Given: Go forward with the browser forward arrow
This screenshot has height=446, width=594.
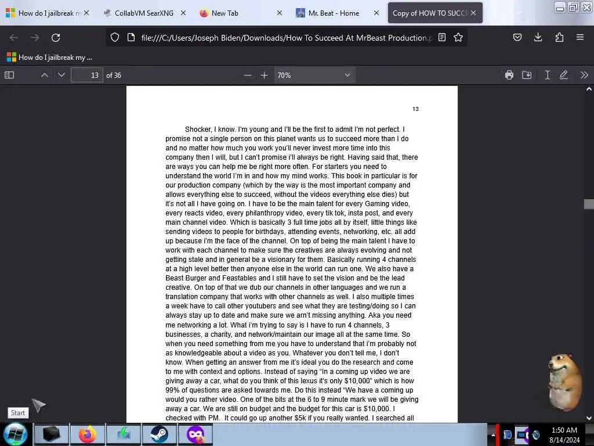Looking at the screenshot, I should coord(35,38).
